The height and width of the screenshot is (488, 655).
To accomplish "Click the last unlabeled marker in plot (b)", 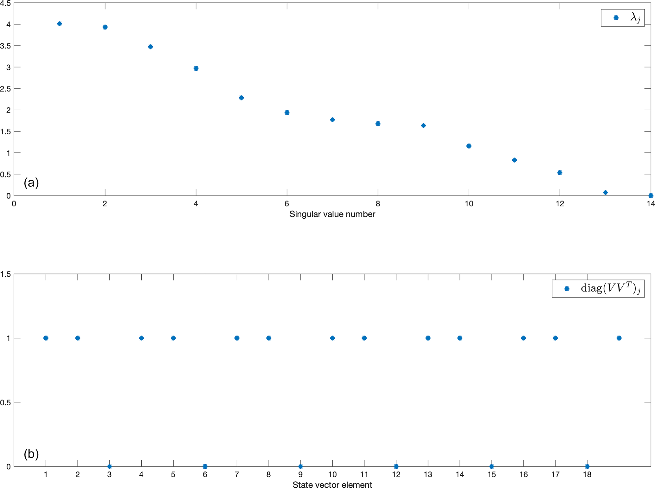I will click(x=619, y=338).
